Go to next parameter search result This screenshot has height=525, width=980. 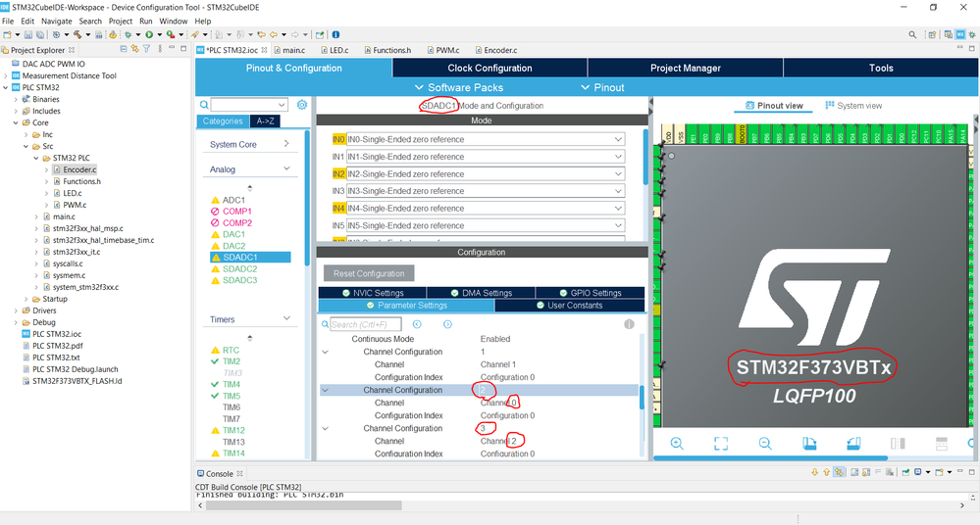(x=447, y=324)
